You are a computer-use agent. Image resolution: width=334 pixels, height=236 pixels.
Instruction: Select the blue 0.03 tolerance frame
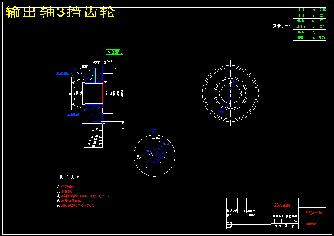tap(63, 73)
